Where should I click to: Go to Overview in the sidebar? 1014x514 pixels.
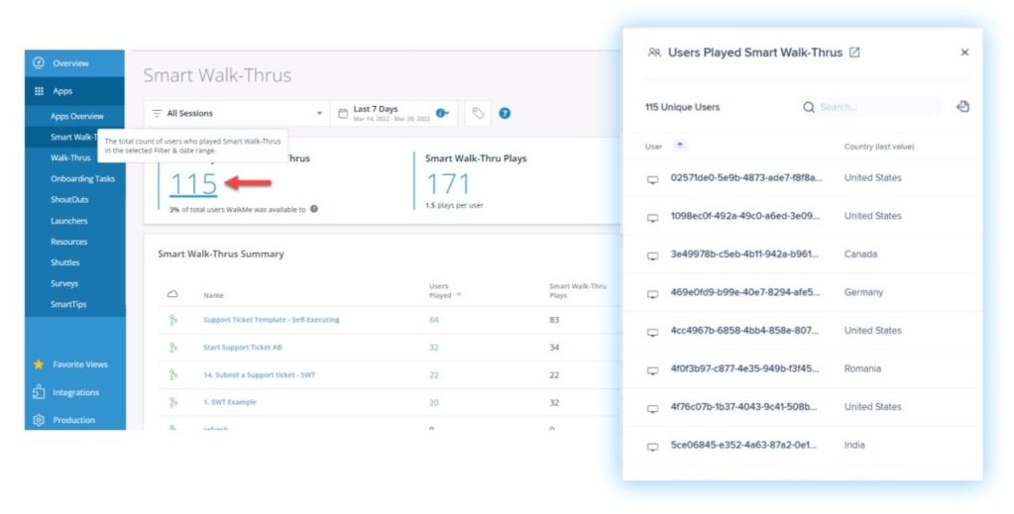pos(70,63)
